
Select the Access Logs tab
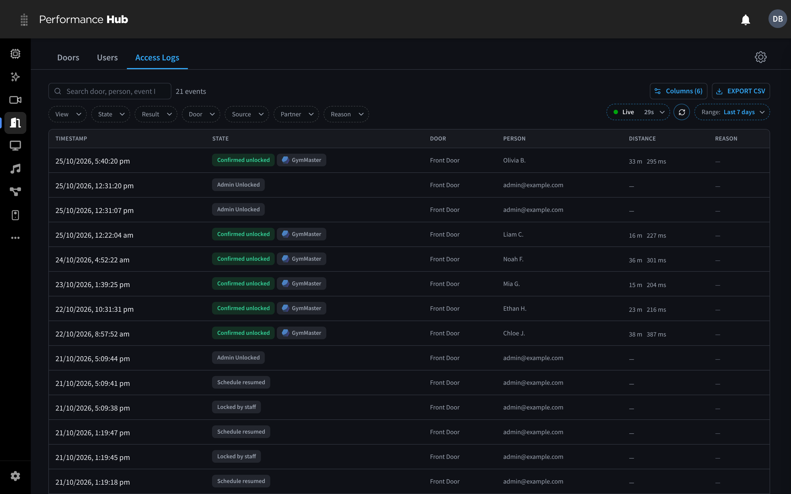pos(157,58)
